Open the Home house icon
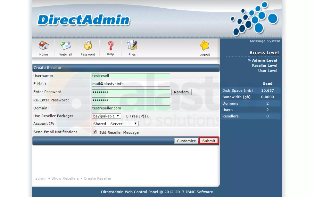 pos(44,46)
